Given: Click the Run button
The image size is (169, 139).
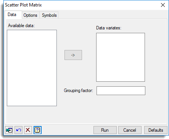Looking at the screenshot, I should [x=105, y=130].
